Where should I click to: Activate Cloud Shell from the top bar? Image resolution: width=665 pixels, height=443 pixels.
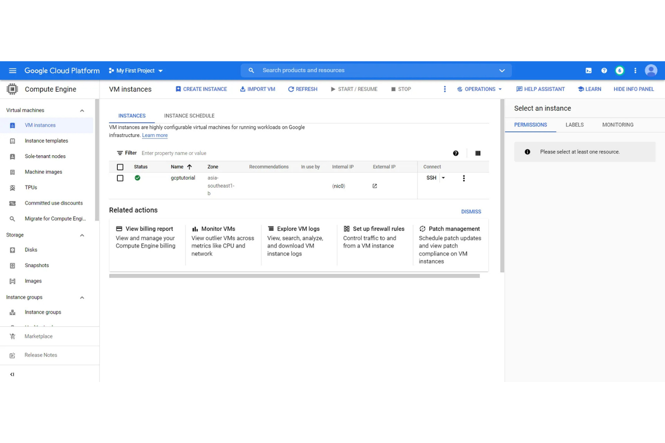(588, 70)
